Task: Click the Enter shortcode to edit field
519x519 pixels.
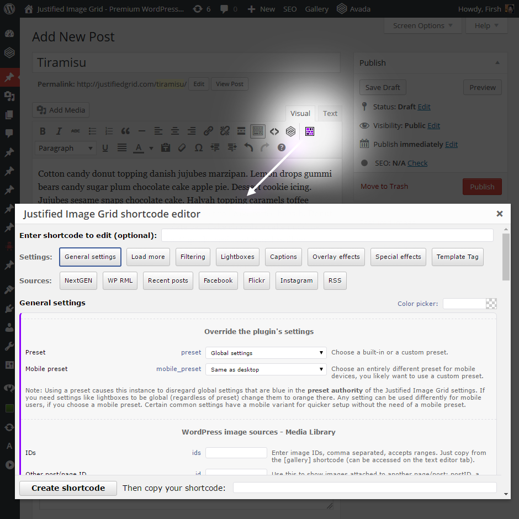Action: [327, 235]
